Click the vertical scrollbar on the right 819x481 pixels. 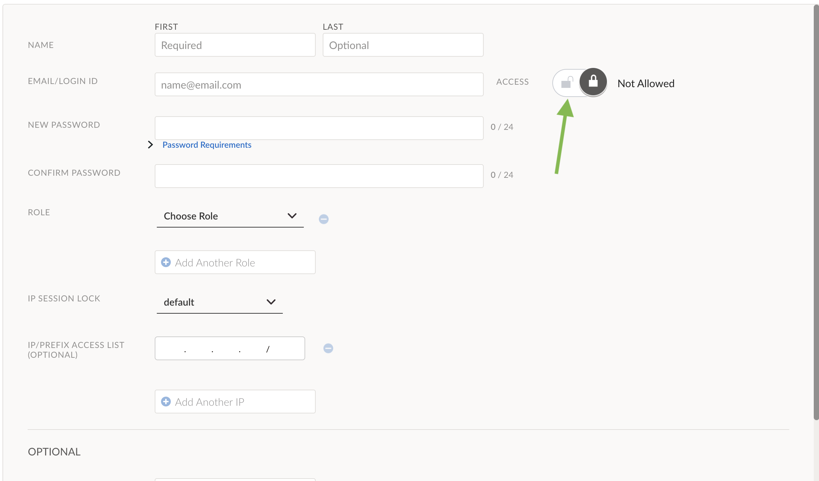[x=816, y=210]
